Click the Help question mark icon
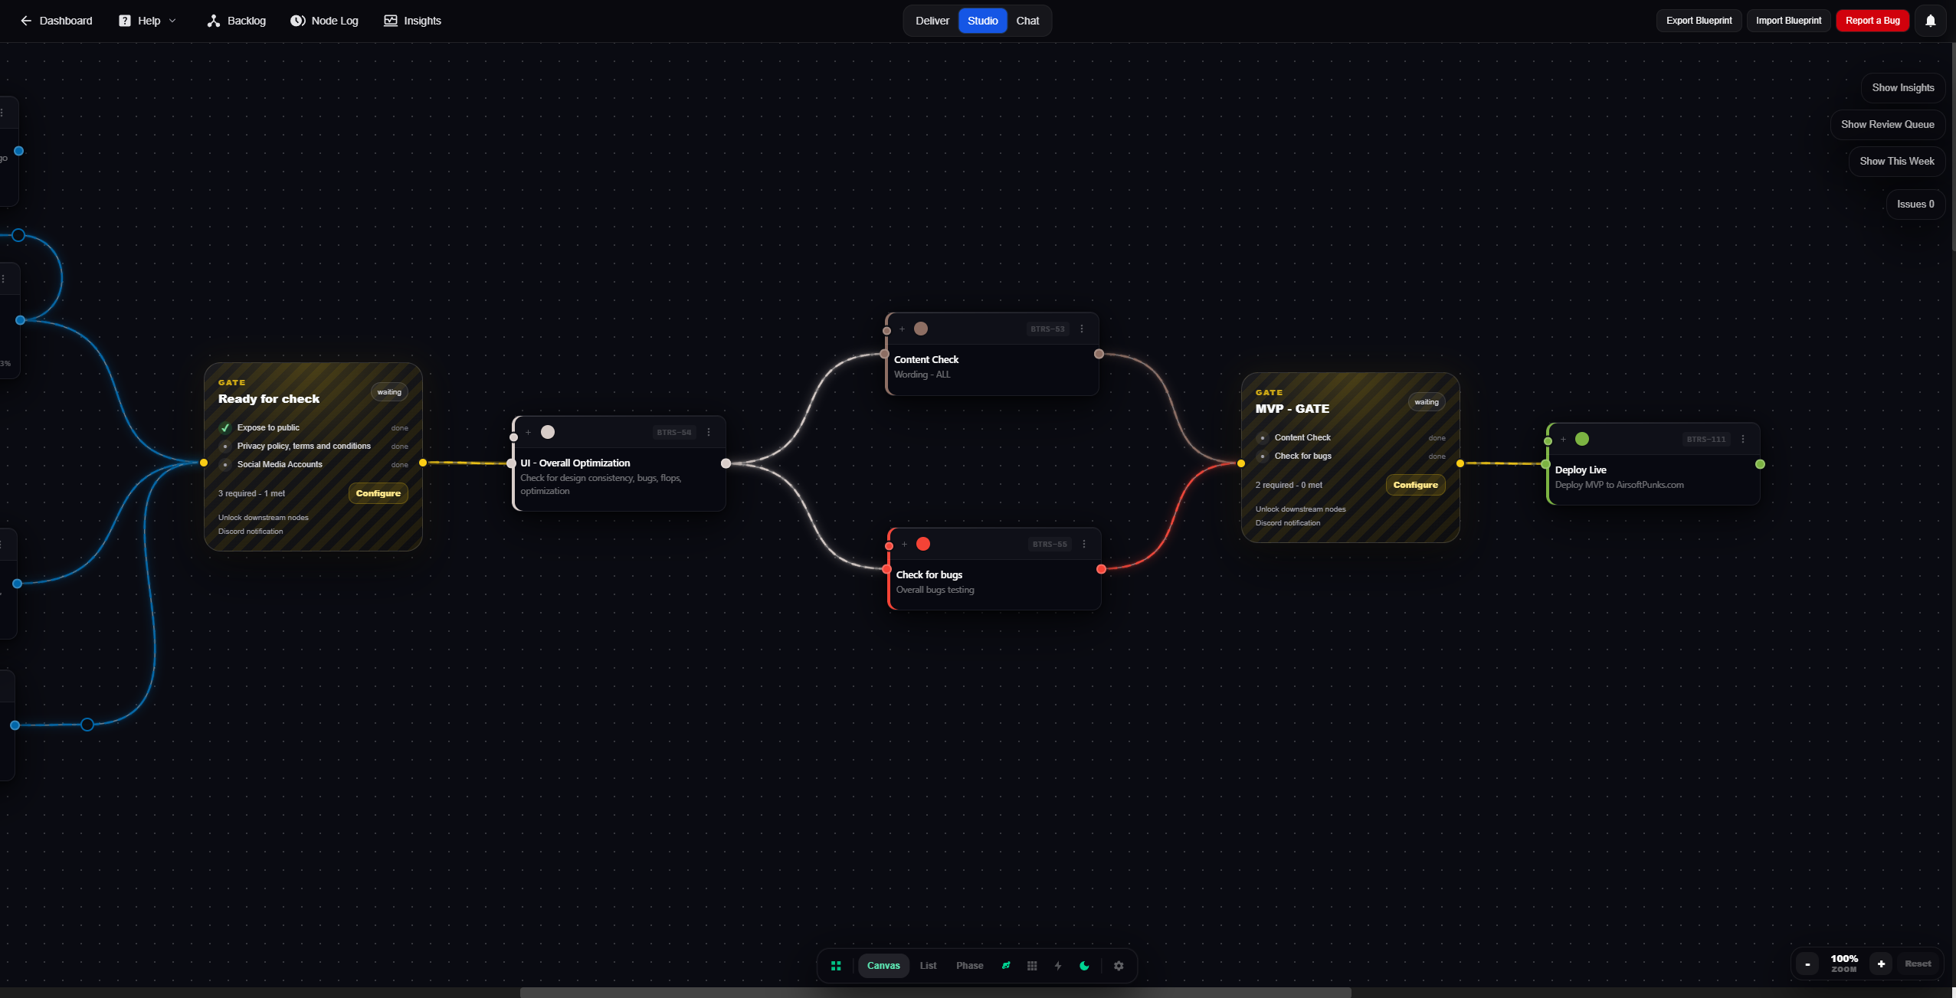Image resolution: width=1956 pixels, height=998 pixels. [125, 21]
